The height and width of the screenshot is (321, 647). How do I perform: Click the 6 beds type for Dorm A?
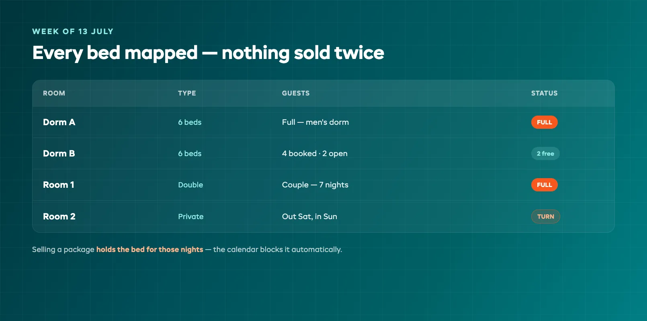190,122
